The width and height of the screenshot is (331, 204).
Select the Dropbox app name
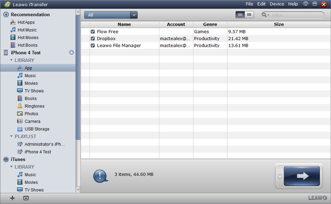point(106,39)
